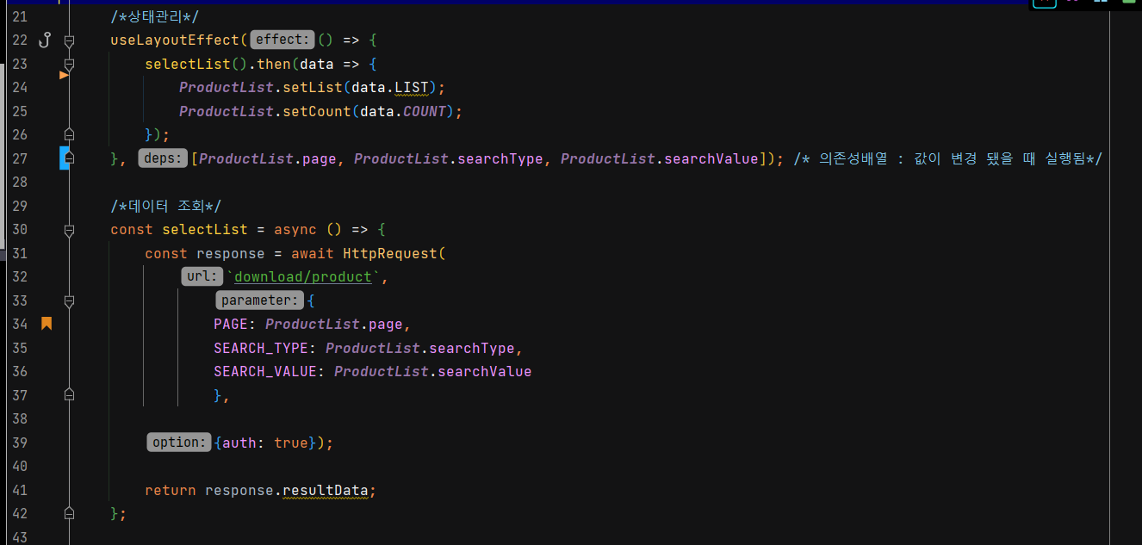Click the await keyword on line 31

[313, 253]
